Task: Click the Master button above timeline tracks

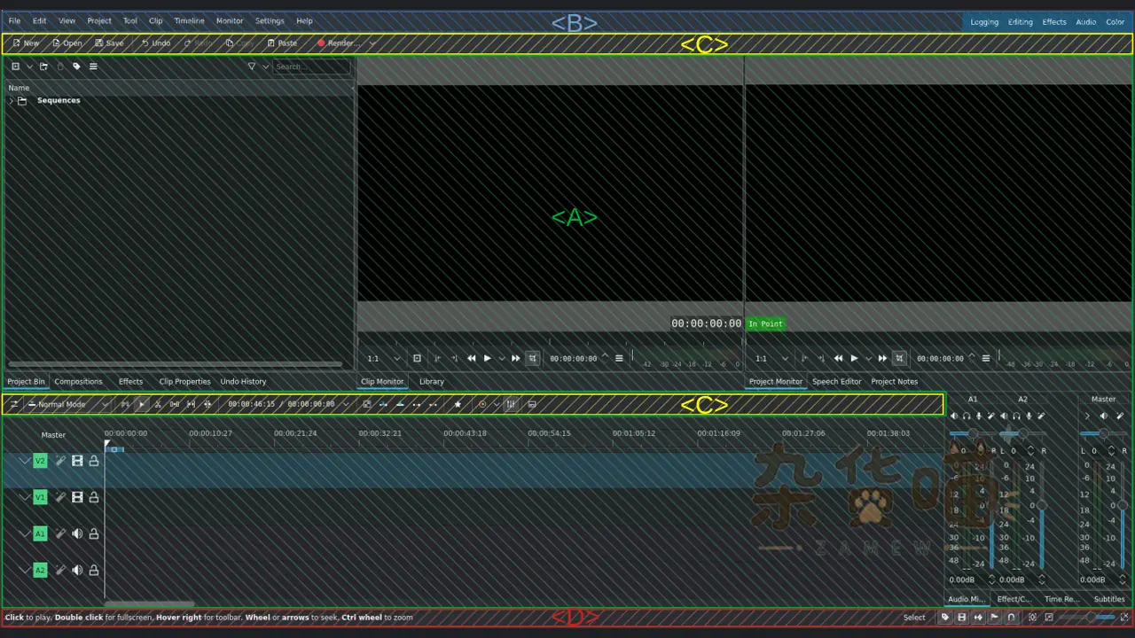Action: tap(53, 434)
